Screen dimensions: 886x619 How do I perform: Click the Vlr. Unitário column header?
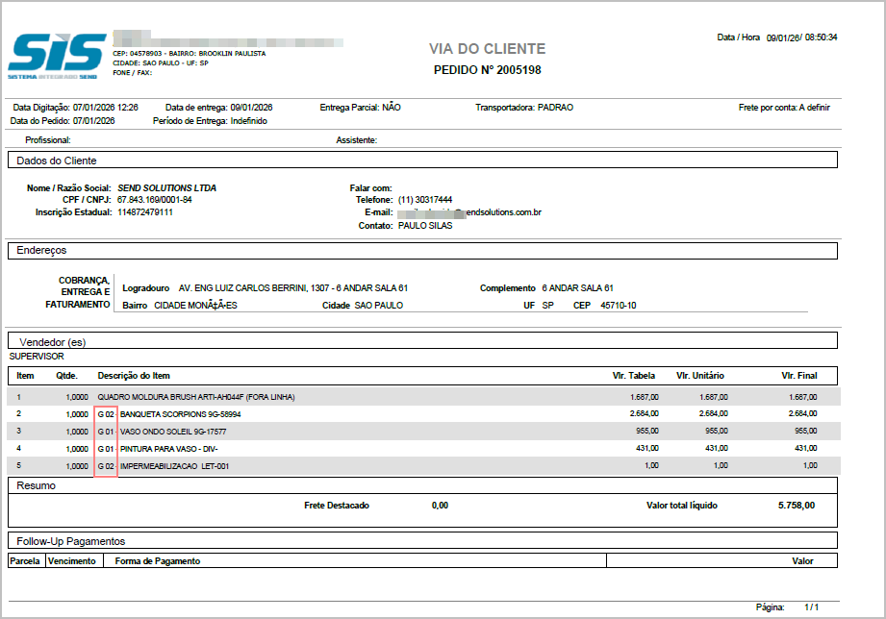[700, 375]
